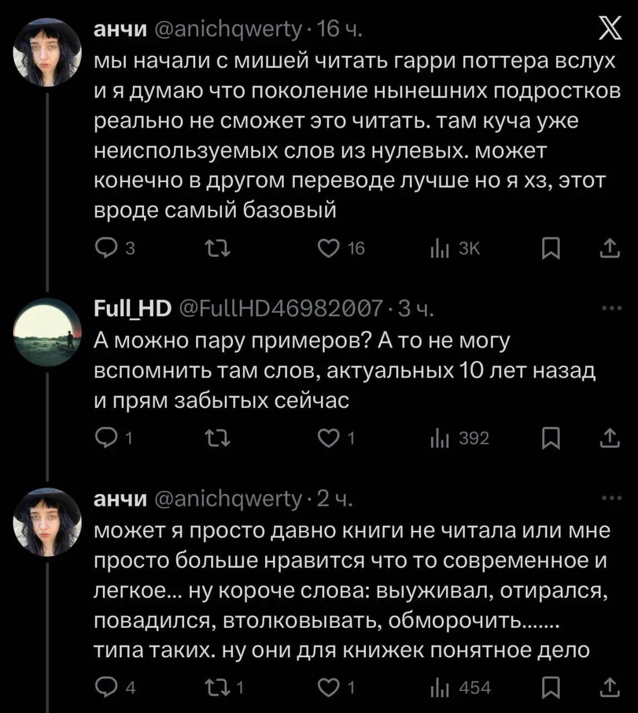
Task: Like Full_HD's reply
Action: pos(329,438)
